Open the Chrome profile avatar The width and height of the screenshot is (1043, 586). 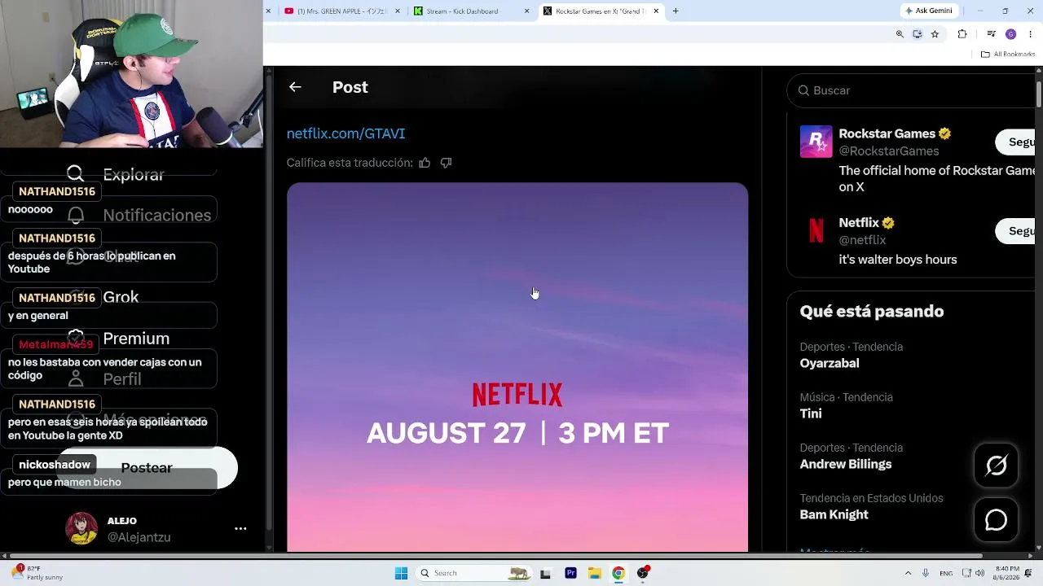(1010, 34)
